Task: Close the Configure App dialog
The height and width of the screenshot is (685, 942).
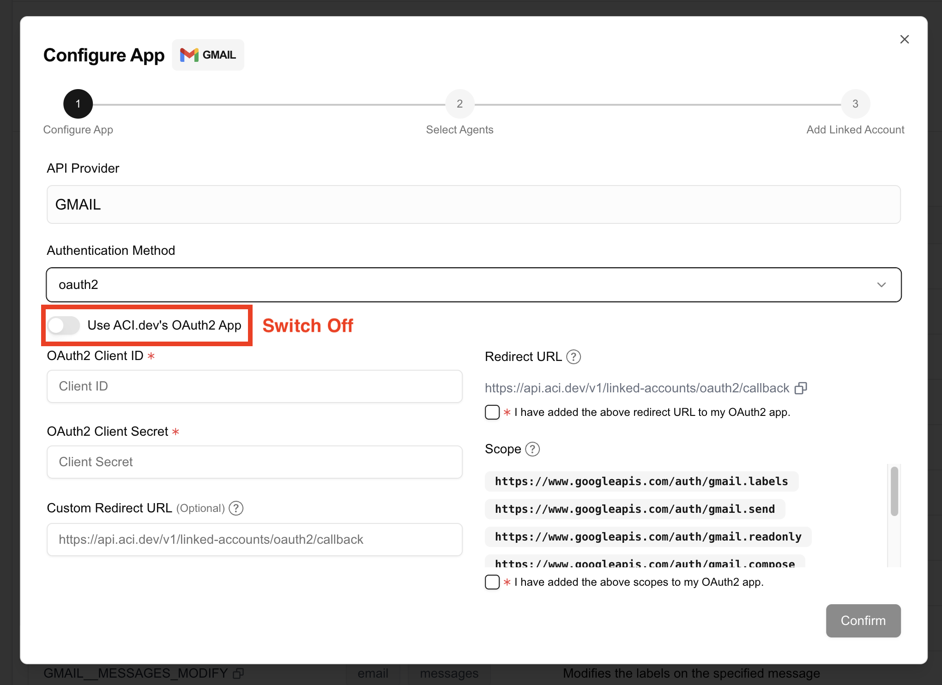Action: pos(904,39)
